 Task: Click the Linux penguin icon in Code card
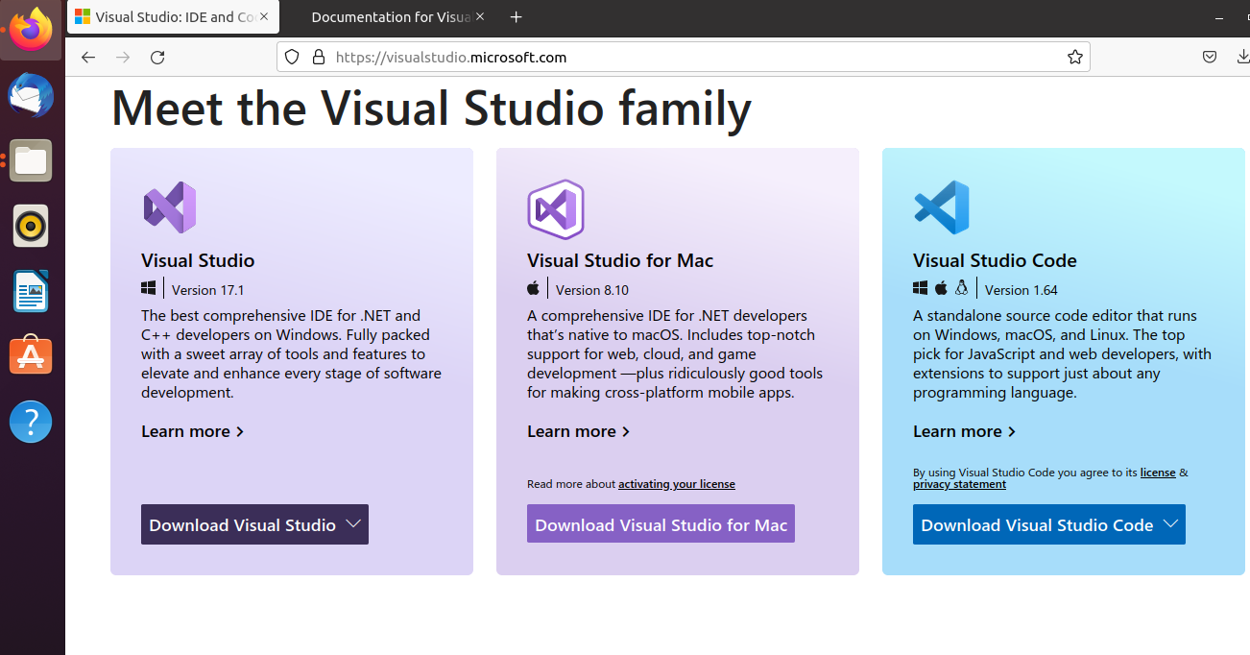click(x=962, y=288)
